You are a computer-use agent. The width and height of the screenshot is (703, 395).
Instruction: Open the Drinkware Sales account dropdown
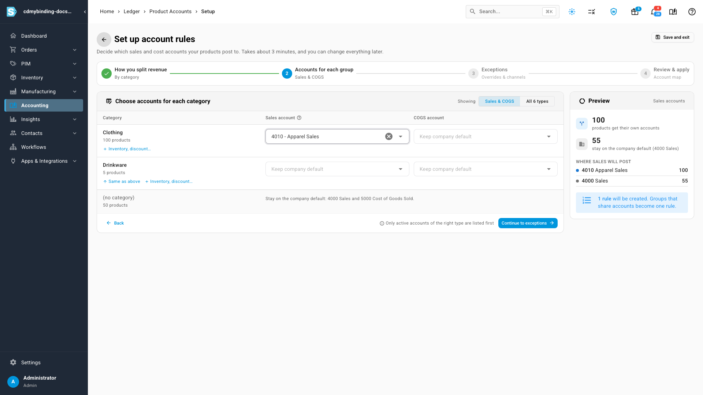(x=337, y=169)
